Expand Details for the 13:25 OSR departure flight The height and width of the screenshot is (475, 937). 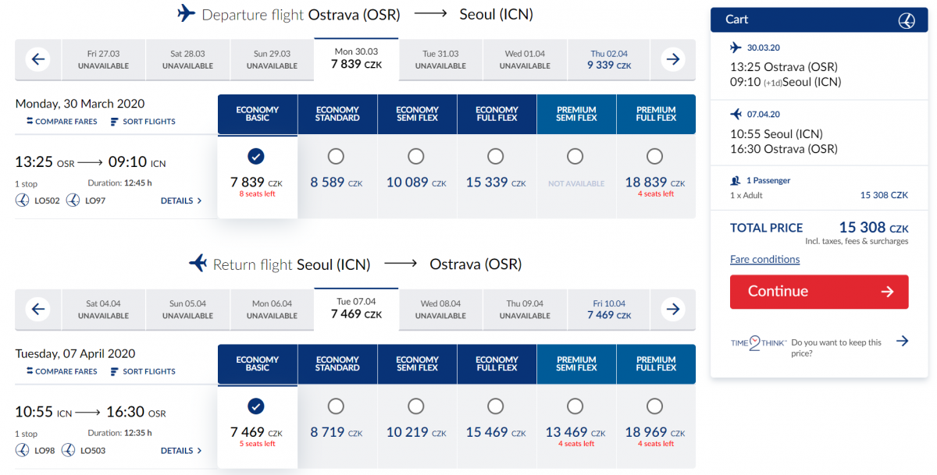(181, 201)
